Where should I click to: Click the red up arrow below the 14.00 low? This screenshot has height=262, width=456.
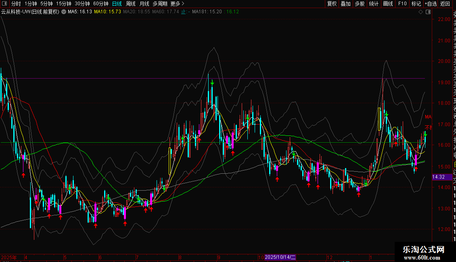pyautogui.click(x=358, y=195)
